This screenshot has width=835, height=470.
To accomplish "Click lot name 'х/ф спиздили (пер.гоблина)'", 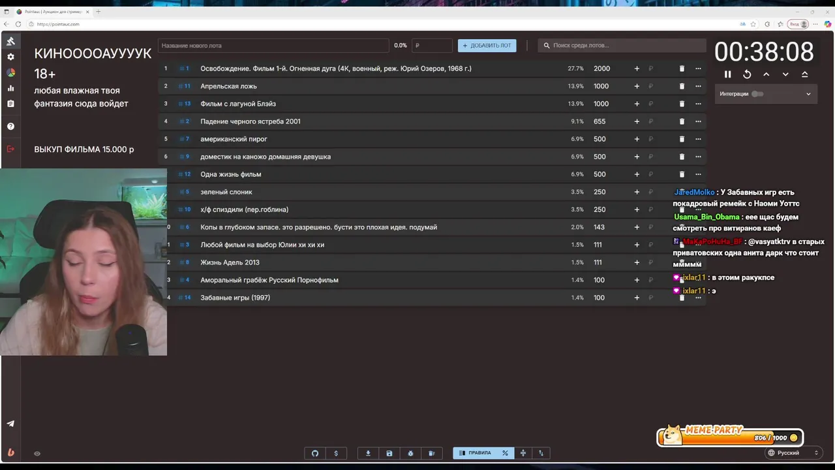I will [x=244, y=210].
